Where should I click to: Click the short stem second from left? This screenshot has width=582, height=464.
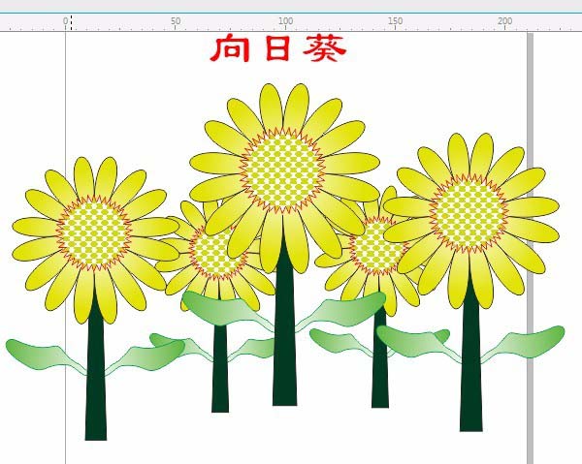220,367
